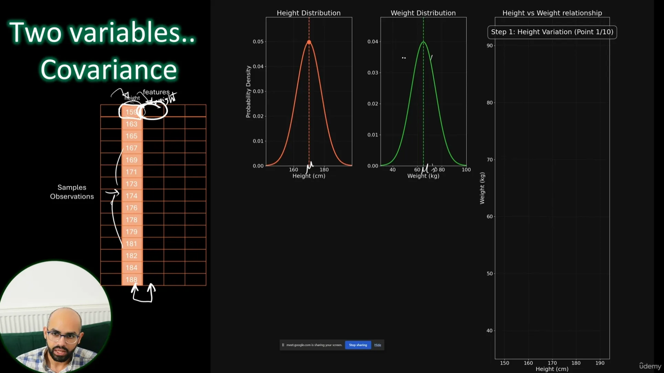Click the Hide link in sharing bar
664x373 pixels.
click(x=377, y=345)
